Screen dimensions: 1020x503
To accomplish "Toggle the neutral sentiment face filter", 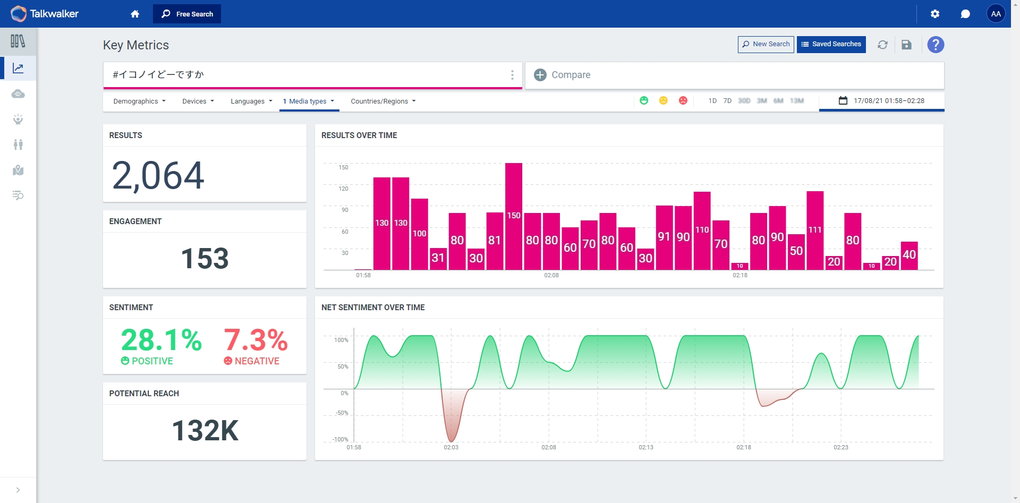I will click(x=664, y=100).
